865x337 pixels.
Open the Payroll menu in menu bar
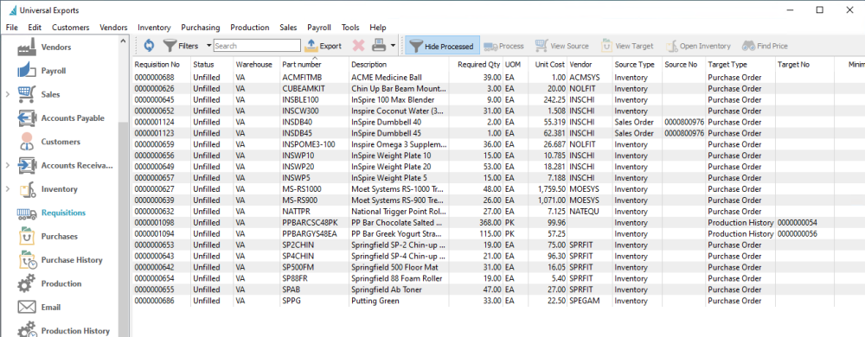tap(319, 28)
